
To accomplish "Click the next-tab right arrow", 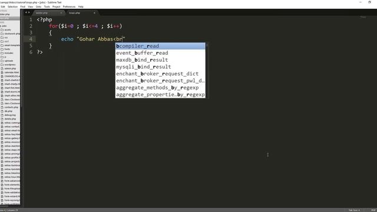I will [x=29, y=12].
